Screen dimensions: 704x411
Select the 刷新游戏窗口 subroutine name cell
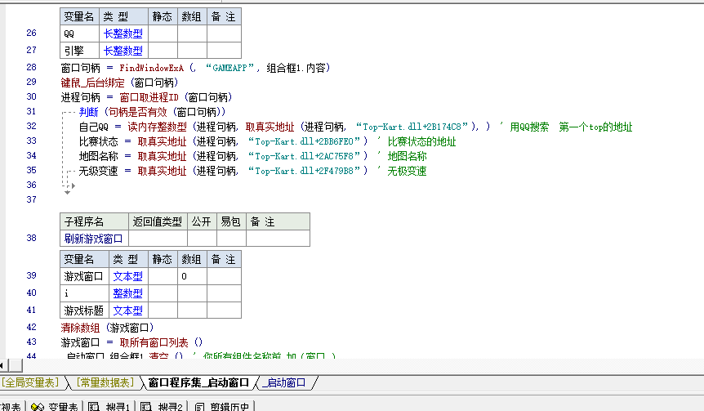[93, 238]
